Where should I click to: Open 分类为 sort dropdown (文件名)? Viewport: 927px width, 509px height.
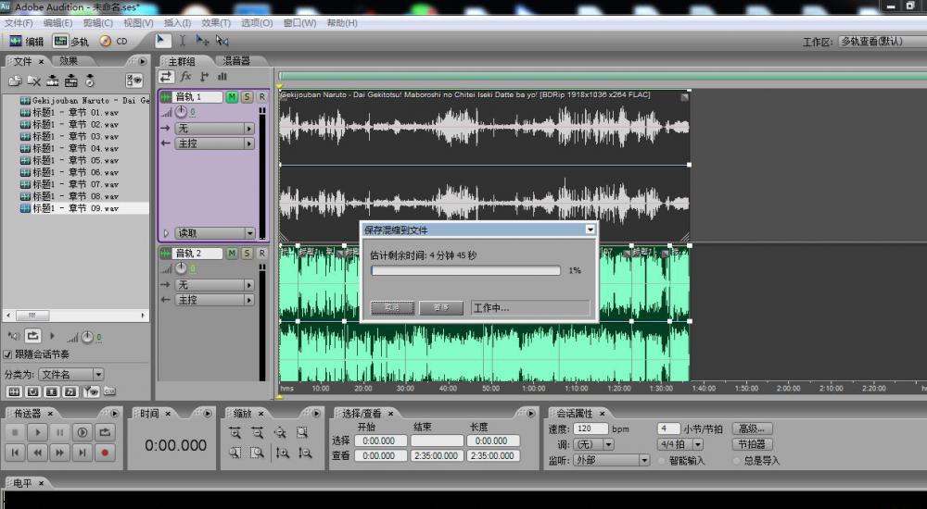(x=71, y=375)
